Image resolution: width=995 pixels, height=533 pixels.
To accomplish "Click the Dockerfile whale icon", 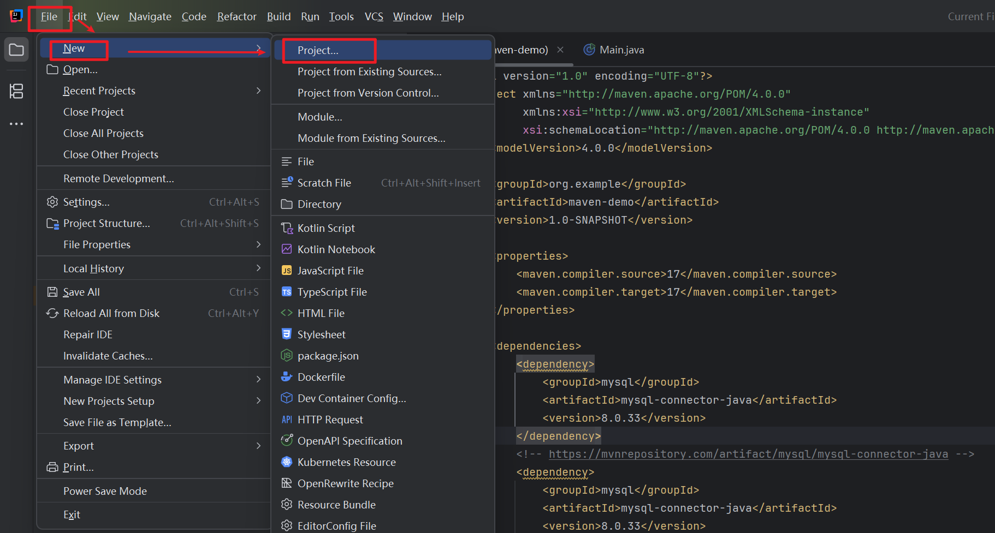I will coord(287,377).
